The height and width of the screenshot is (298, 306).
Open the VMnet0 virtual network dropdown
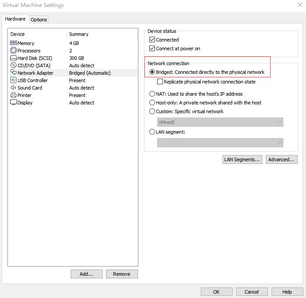[220, 122]
